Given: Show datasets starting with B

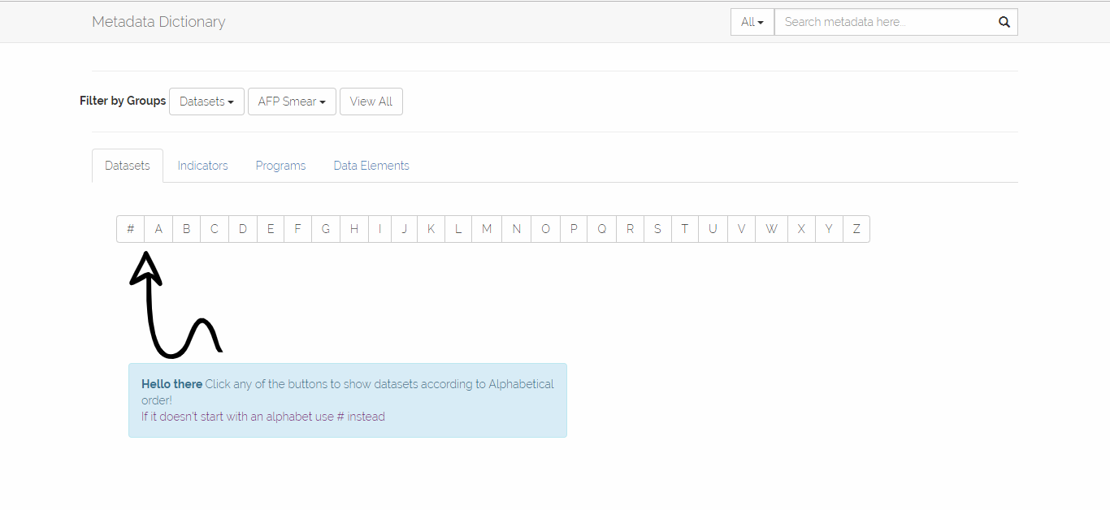Looking at the screenshot, I should (x=186, y=229).
